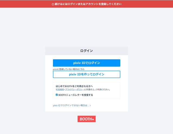Open the プライバシーポリシー link

[x=75, y=89]
